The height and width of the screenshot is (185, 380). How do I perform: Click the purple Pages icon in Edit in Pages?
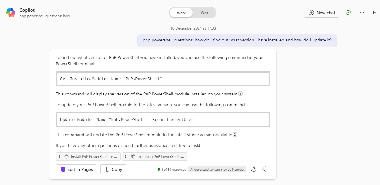click(x=63, y=169)
